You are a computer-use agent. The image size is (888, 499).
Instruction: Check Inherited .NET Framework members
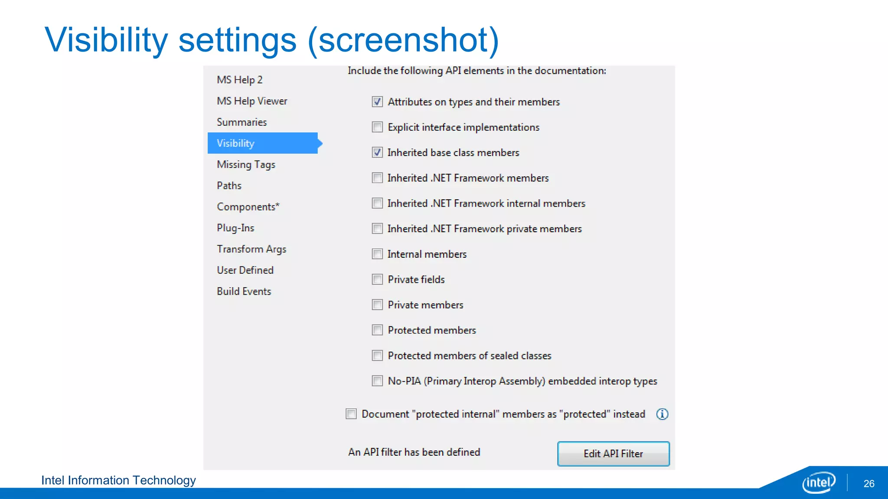(377, 178)
